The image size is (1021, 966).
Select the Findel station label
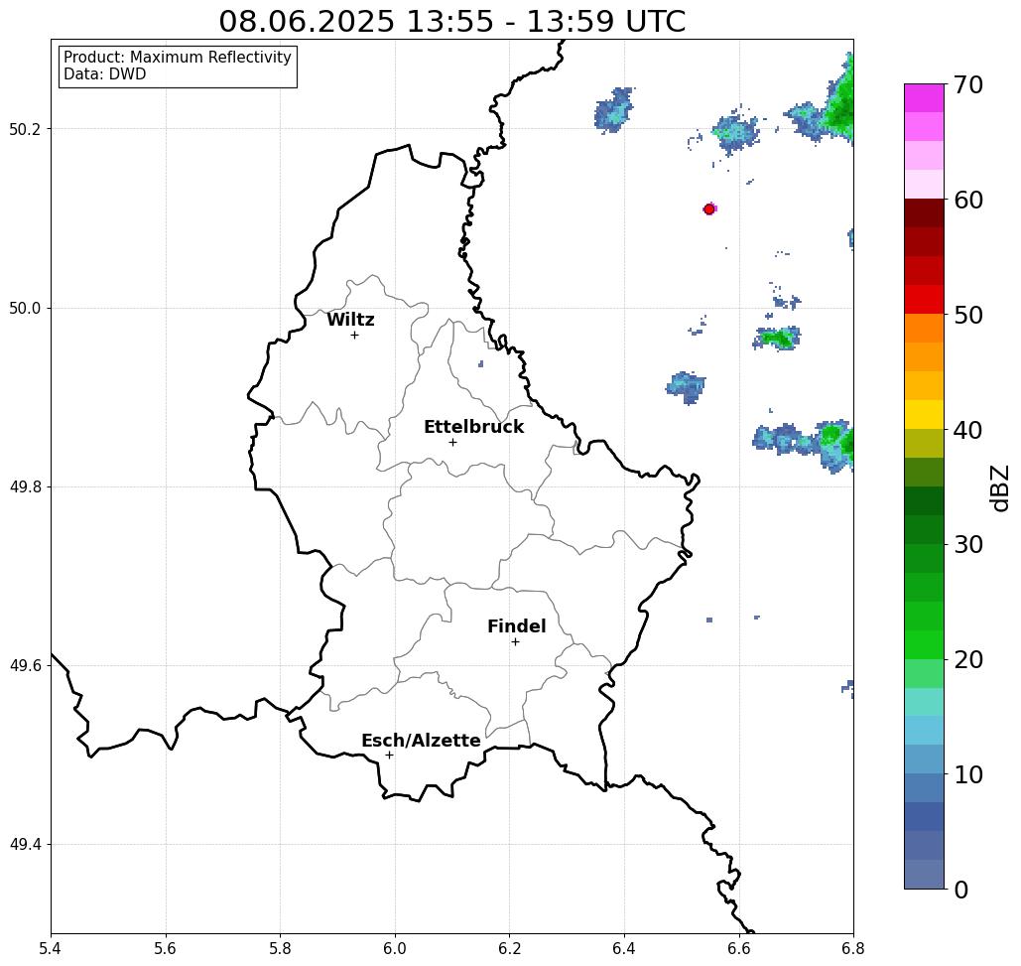tap(516, 626)
